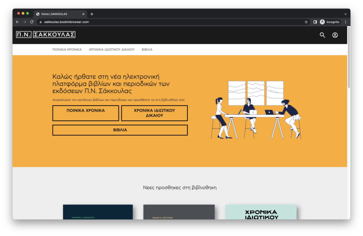Screen dimensions: 363x236
Task: Open the gray book cover thumbnail
Action: (x=179, y=212)
